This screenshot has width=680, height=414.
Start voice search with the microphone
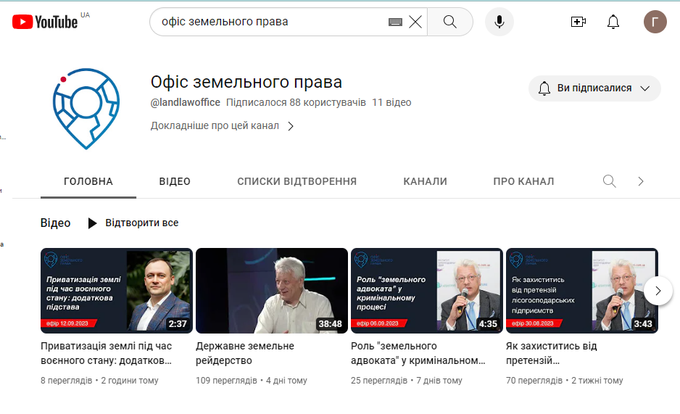499,22
